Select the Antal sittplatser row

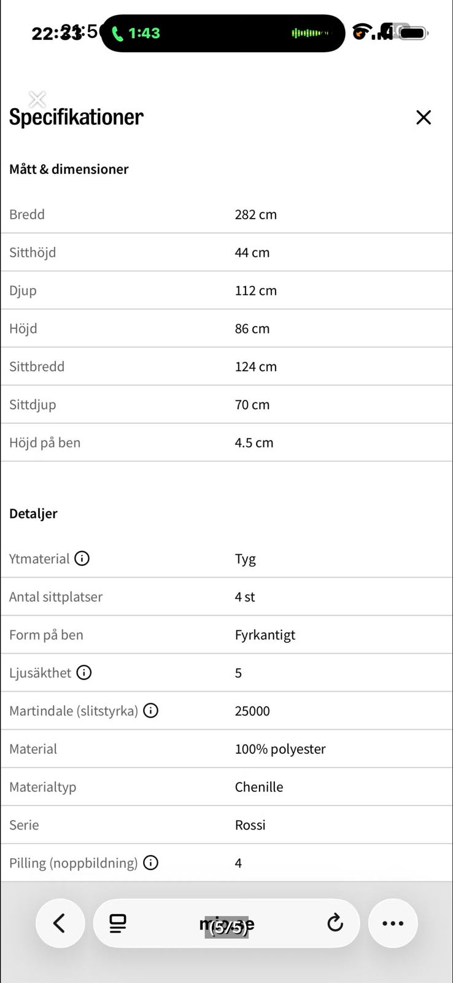point(226,597)
